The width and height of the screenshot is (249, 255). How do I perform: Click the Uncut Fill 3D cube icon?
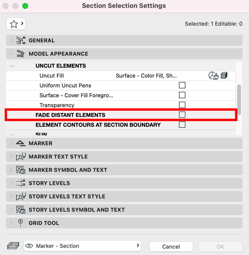click(224, 75)
